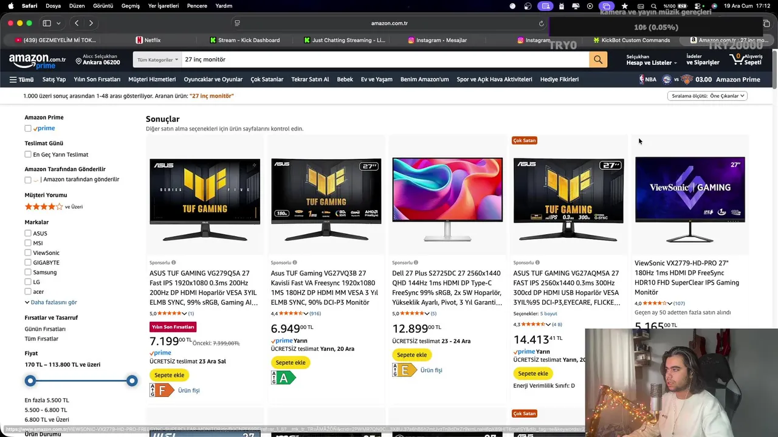
Task: Switch to the Netflix tab
Action: pyautogui.click(x=148, y=40)
